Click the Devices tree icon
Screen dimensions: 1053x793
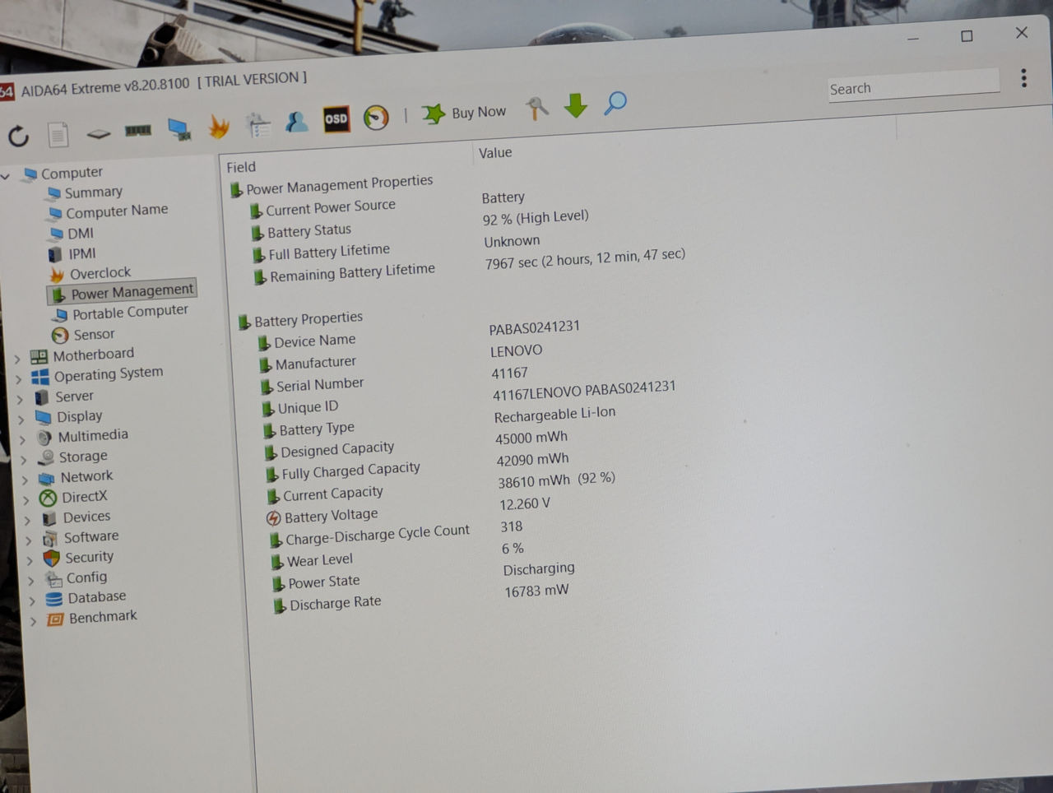pyautogui.click(x=49, y=518)
